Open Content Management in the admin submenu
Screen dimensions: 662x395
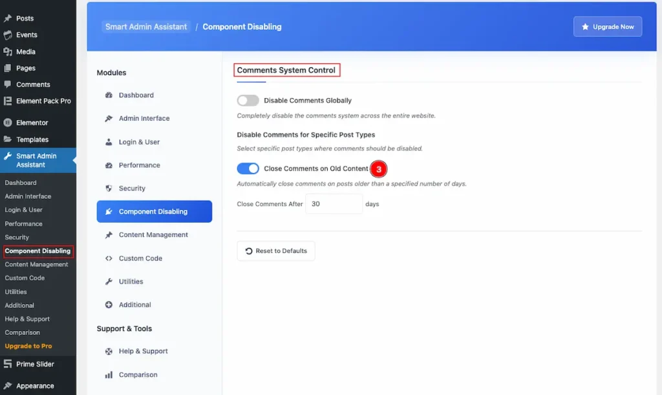(x=36, y=265)
